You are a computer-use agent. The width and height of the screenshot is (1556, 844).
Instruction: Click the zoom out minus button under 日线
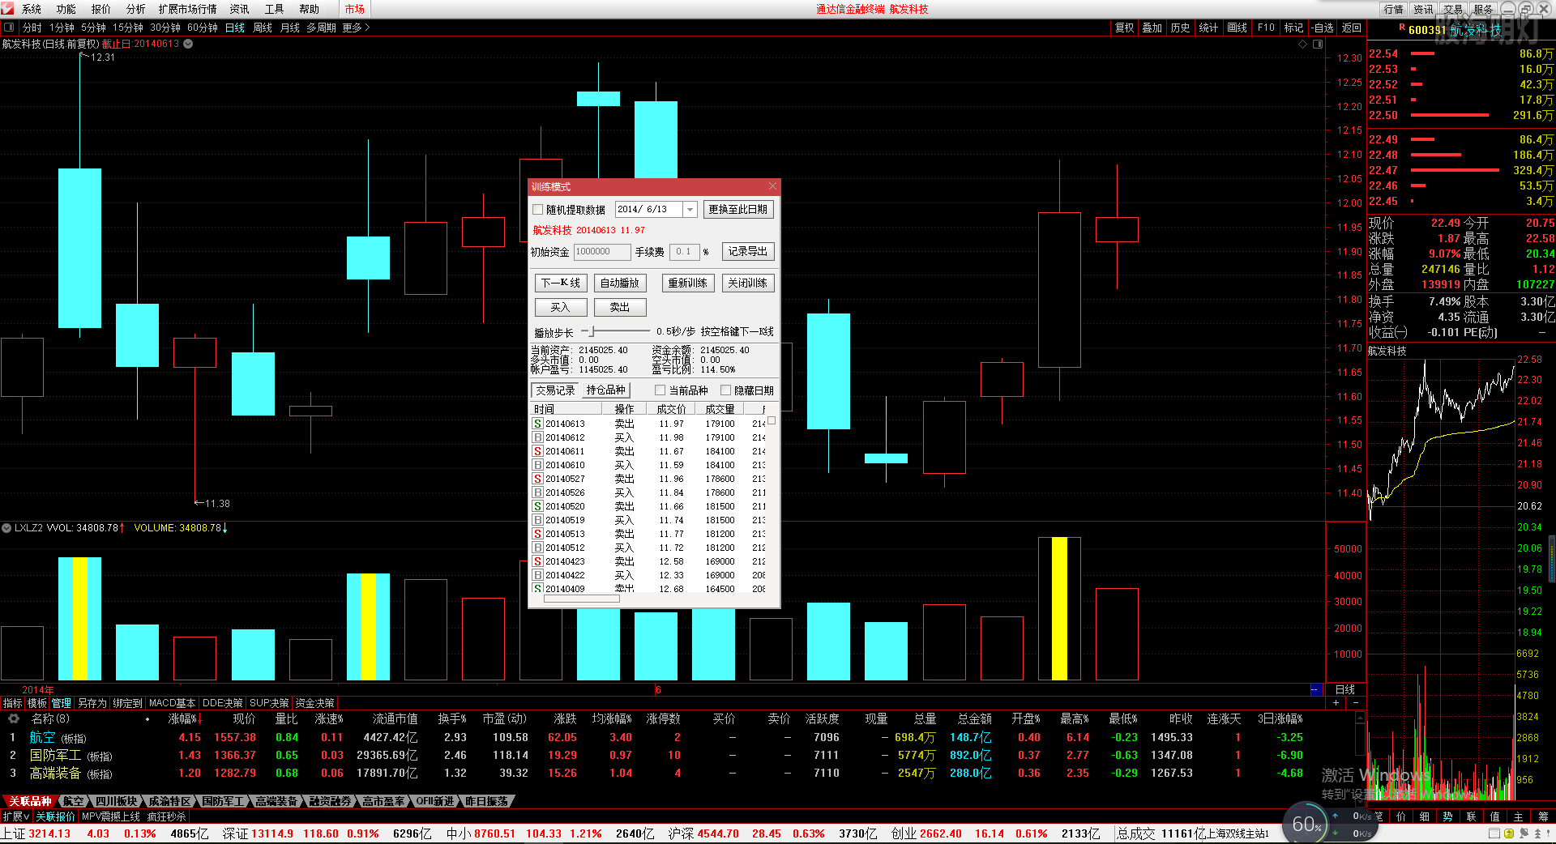coord(1355,702)
